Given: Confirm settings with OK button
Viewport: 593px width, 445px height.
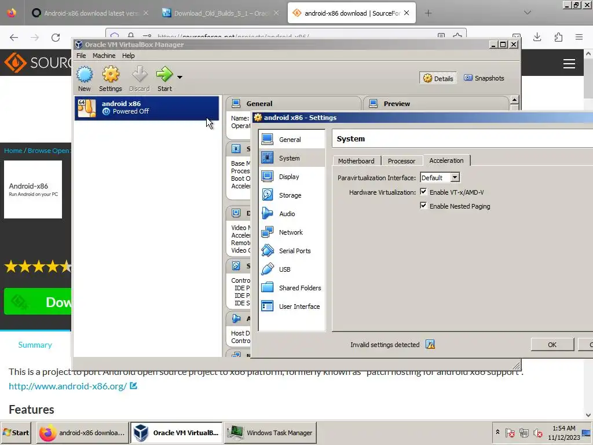Looking at the screenshot, I should pyautogui.click(x=552, y=344).
